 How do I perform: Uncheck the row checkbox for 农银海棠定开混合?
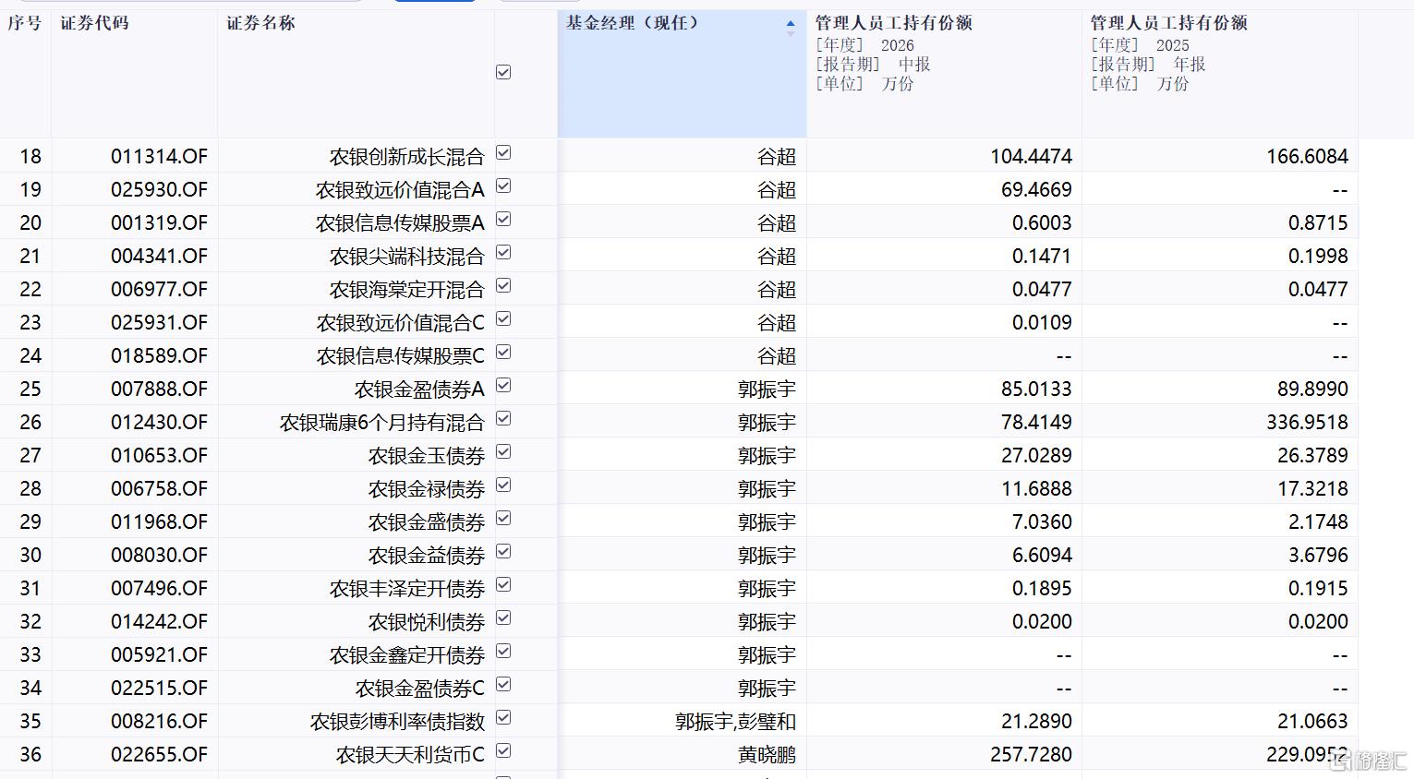point(503,286)
